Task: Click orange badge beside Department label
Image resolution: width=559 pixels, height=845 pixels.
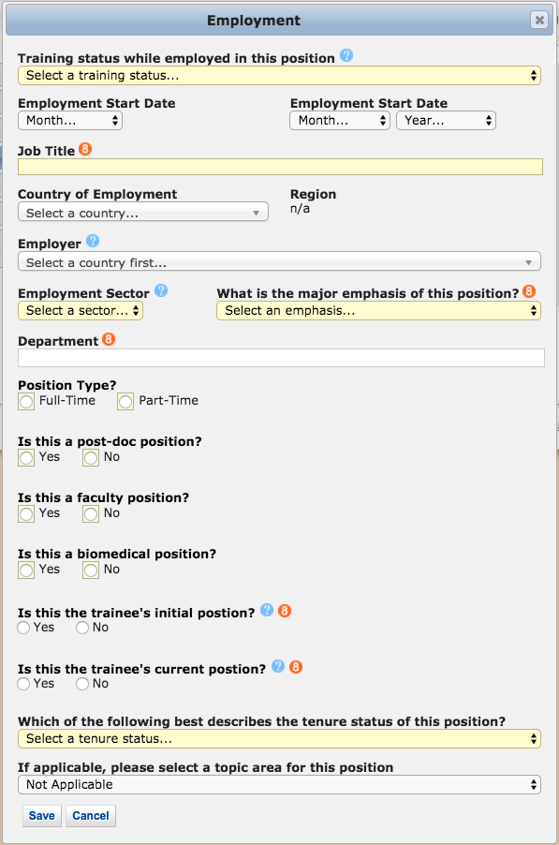Action: pos(109,339)
